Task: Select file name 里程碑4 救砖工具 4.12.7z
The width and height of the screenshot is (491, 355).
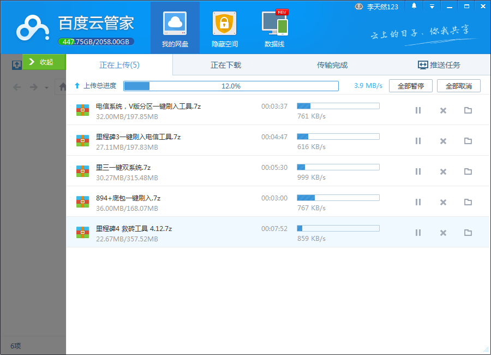Action: [x=134, y=229]
